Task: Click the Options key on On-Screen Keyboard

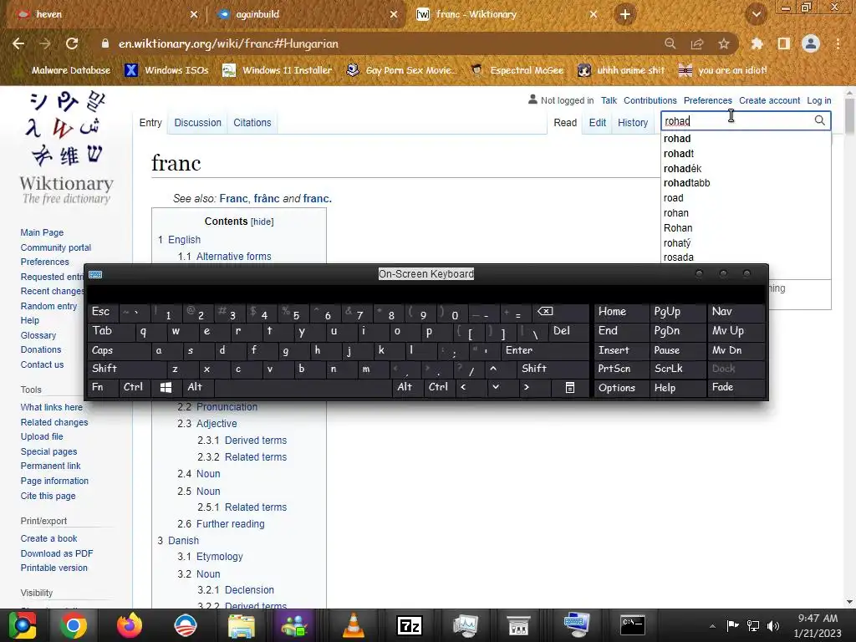Action: pos(621,388)
